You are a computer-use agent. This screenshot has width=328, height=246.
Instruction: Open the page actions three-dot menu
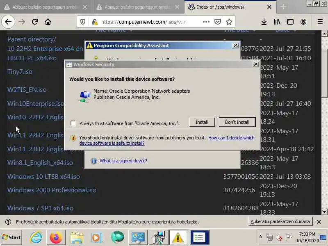pos(206,22)
